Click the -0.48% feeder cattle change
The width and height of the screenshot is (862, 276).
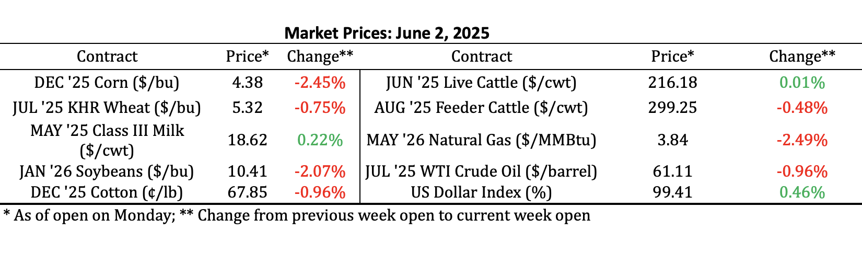pyautogui.click(x=802, y=108)
